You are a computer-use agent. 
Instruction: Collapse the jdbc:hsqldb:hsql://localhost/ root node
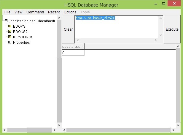(6, 21)
